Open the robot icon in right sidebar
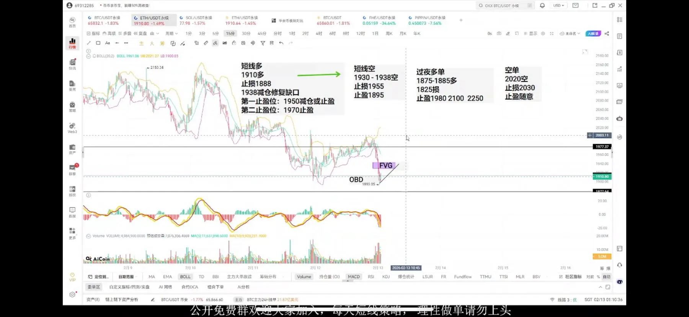This screenshot has height=317, width=689. (x=619, y=119)
